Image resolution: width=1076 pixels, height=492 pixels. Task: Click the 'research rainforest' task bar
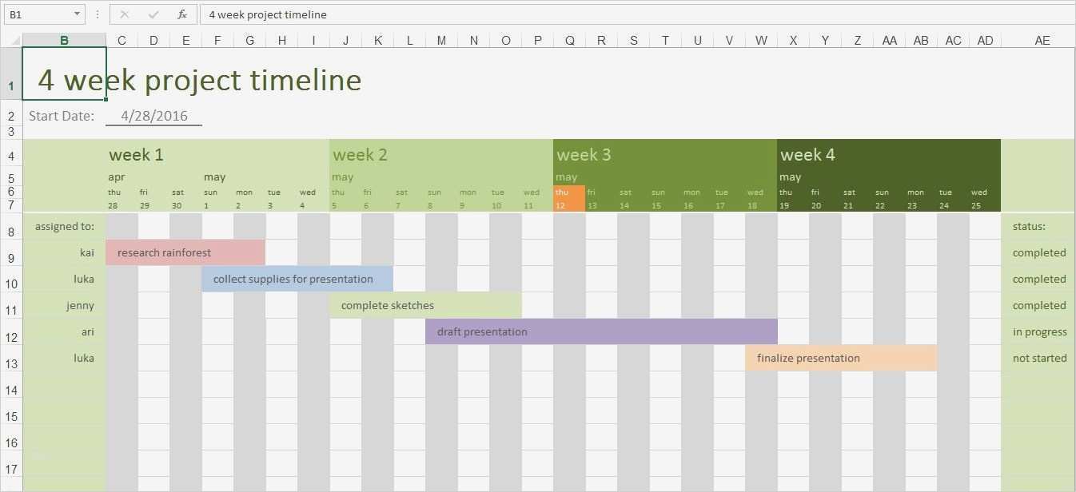185,252
